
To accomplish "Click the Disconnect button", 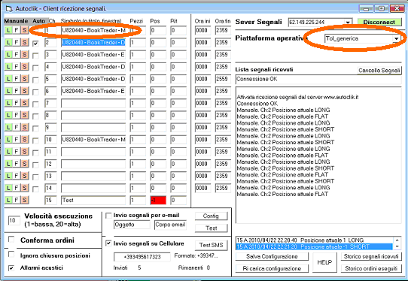I will [379, 22].
